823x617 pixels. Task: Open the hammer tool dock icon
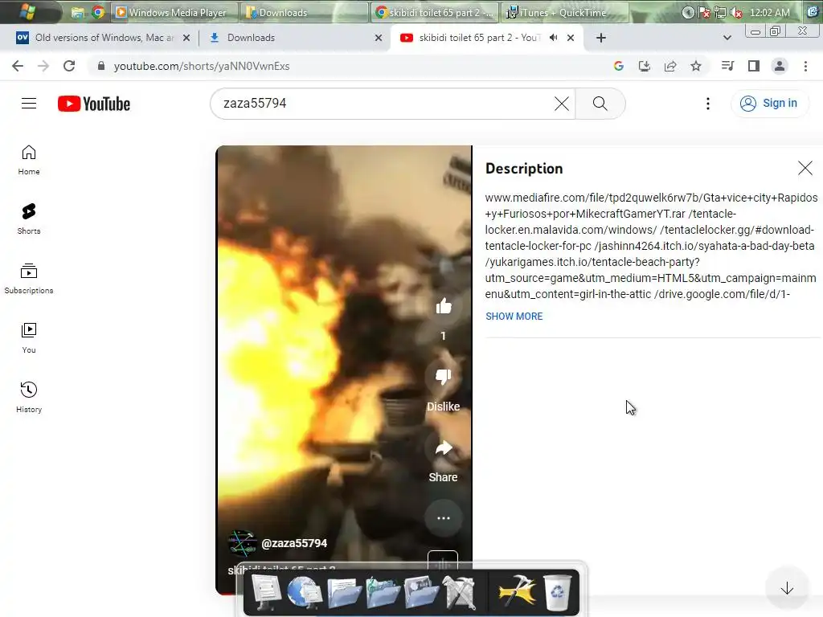click(517, 593)
